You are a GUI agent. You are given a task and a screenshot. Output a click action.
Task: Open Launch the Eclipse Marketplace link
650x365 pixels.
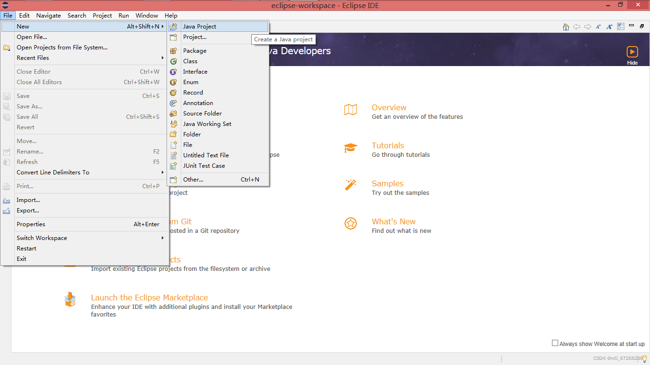point(149,298)
